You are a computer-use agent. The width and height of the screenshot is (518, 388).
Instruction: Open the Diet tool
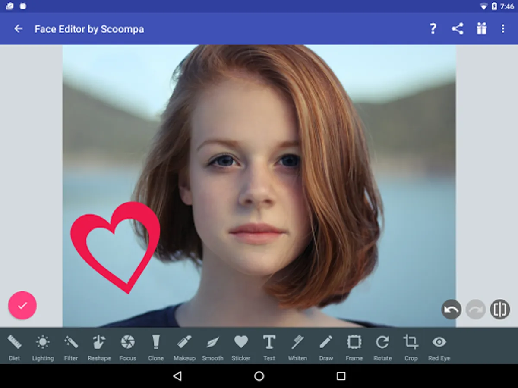(x=14, y=347)
